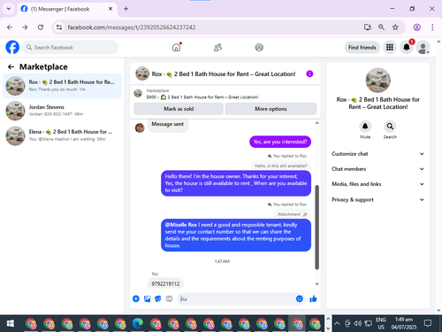Attach a photo using image icon

147,298
